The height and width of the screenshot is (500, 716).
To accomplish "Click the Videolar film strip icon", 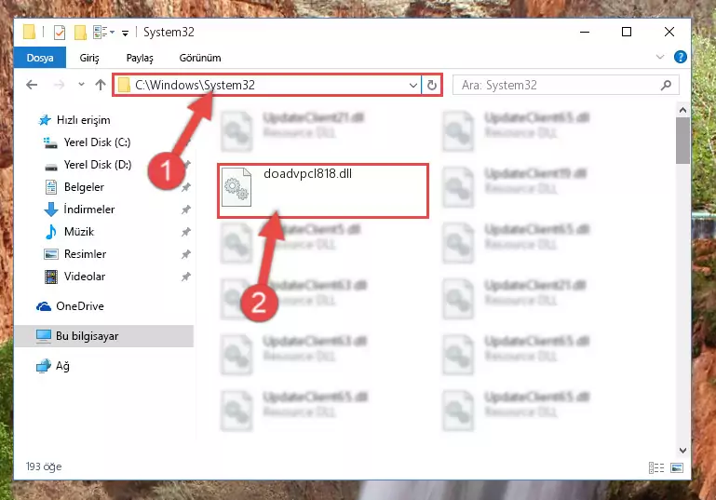I will coord(50,277).
